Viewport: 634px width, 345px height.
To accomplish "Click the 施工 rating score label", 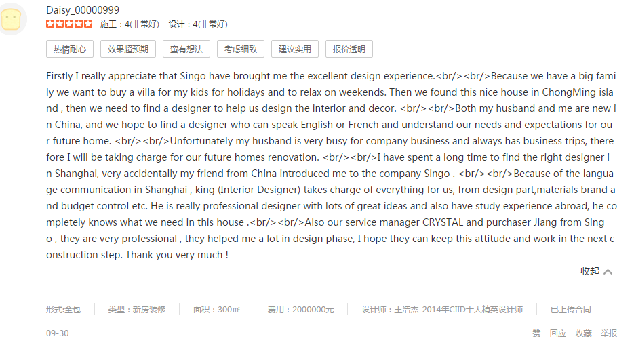I will tap(130, 24).
